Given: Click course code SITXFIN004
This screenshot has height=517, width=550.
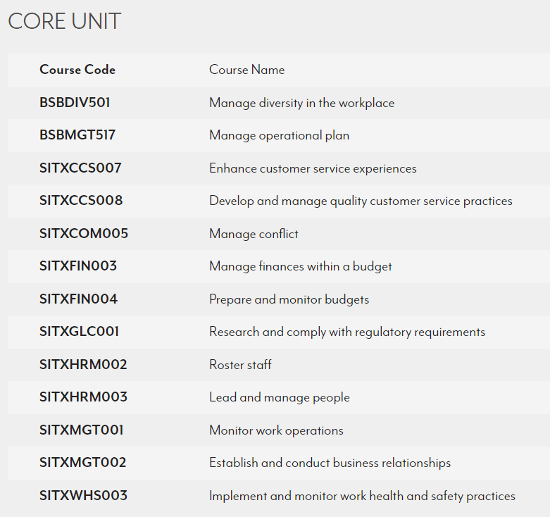Looking at the screenshot, I should pyautogui.click(x=78, y=299).
